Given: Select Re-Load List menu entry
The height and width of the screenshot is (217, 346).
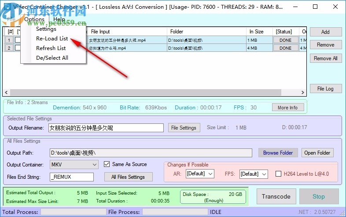Looking at the screenshot, I should [x=52, y=39].
